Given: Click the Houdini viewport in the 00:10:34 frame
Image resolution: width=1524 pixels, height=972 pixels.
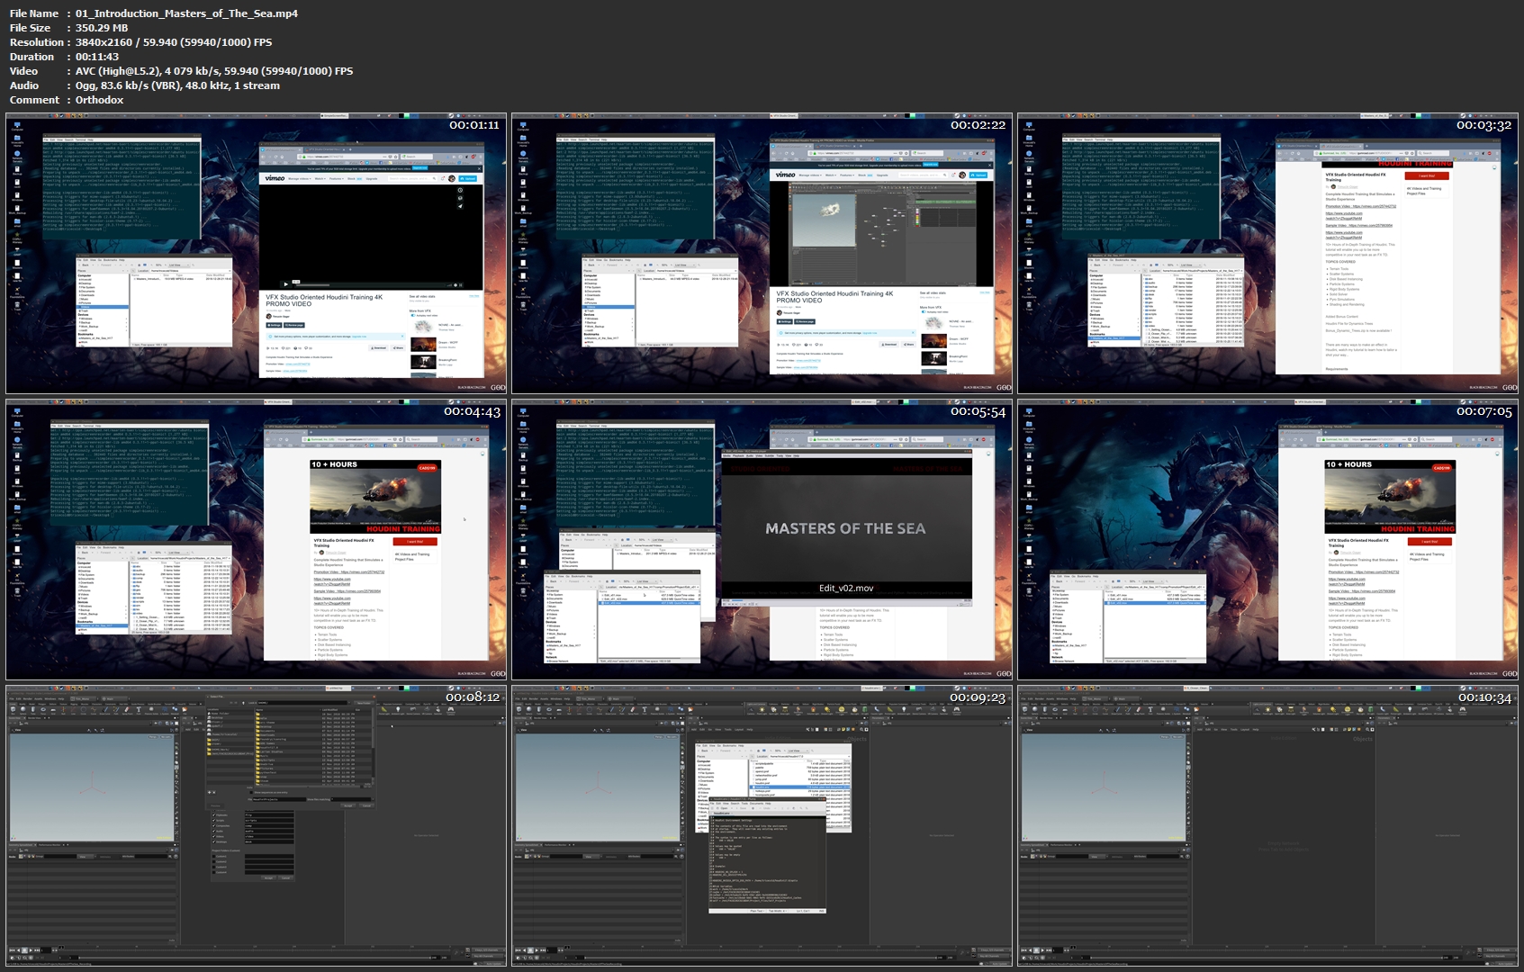Looking at the screenshot, I should pos(1104,787).
